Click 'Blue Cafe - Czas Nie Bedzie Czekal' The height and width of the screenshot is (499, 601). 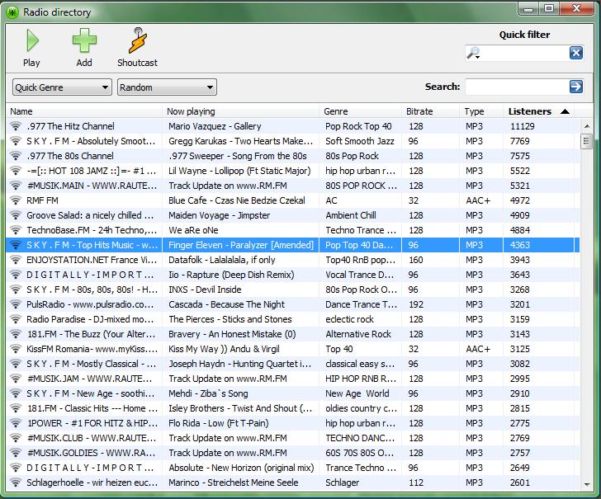(236, 200)
